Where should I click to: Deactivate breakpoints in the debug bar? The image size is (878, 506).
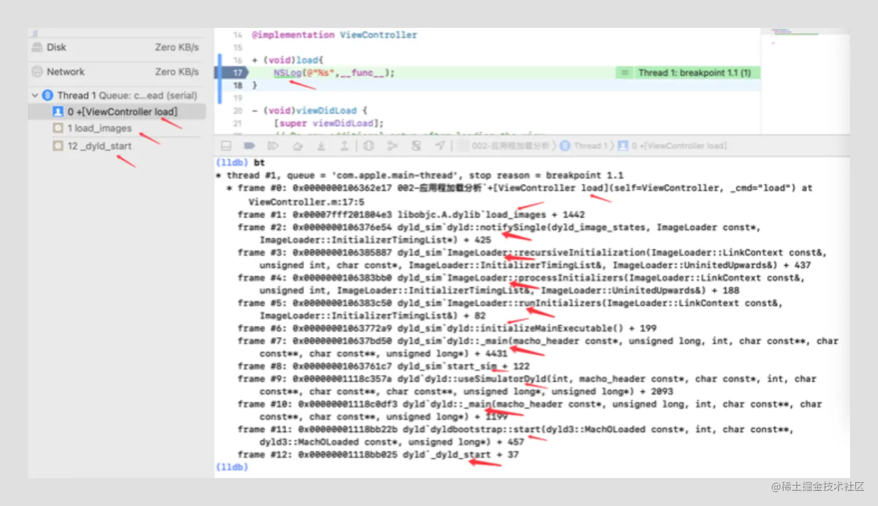click(x=250, y=146)
